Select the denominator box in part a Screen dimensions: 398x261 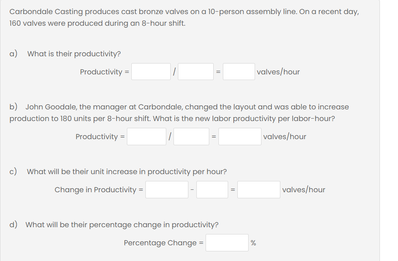click(x=196, y=72)
